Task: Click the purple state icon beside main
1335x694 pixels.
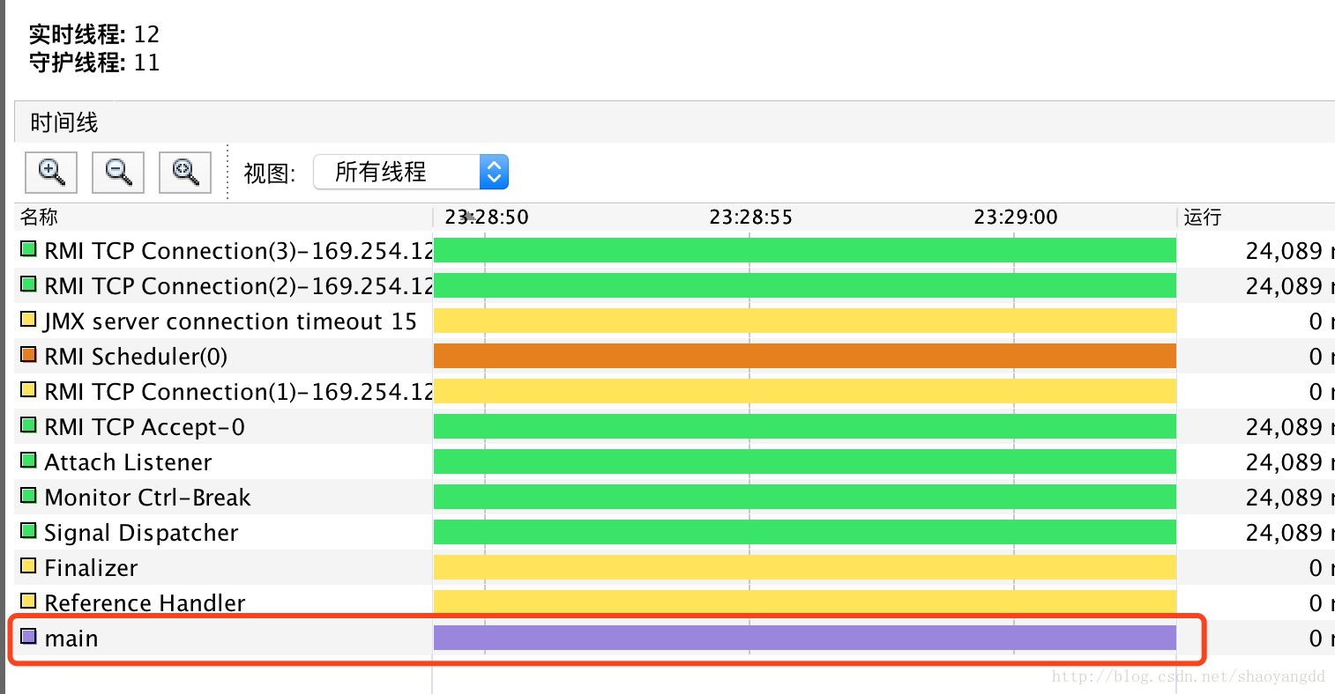Action: click(x=28, y=636)
